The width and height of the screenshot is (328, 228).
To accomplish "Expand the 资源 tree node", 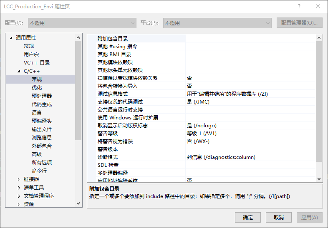I will (19, 204).
